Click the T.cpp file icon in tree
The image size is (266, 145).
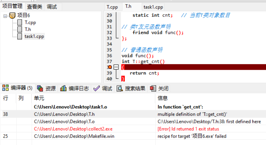click(20, 22)
